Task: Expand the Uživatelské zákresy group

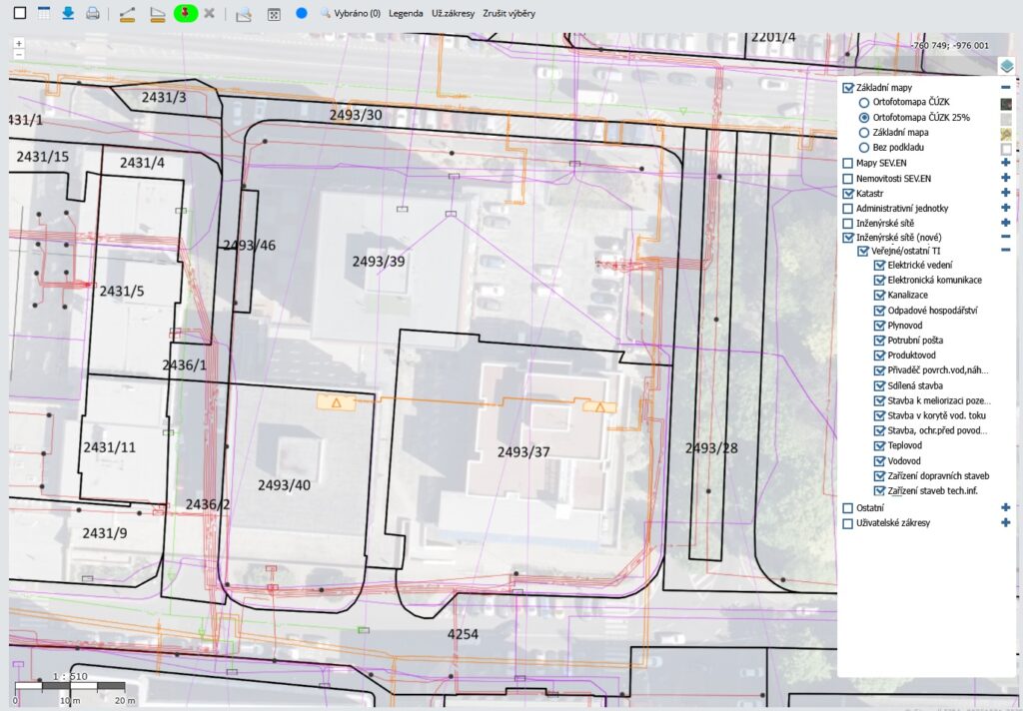Action: 1006,522
